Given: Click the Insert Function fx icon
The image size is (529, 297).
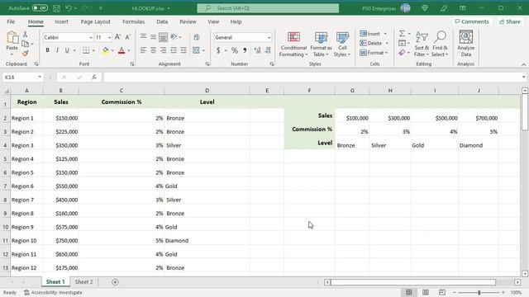Looking at the screenshot, I should (94, 77).
